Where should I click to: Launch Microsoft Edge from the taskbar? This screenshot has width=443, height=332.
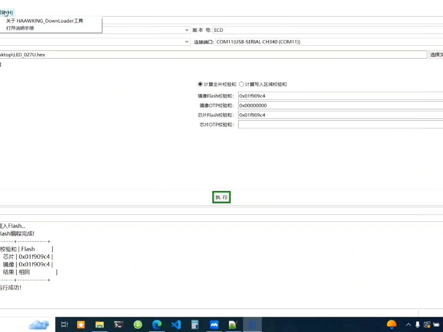157,325
